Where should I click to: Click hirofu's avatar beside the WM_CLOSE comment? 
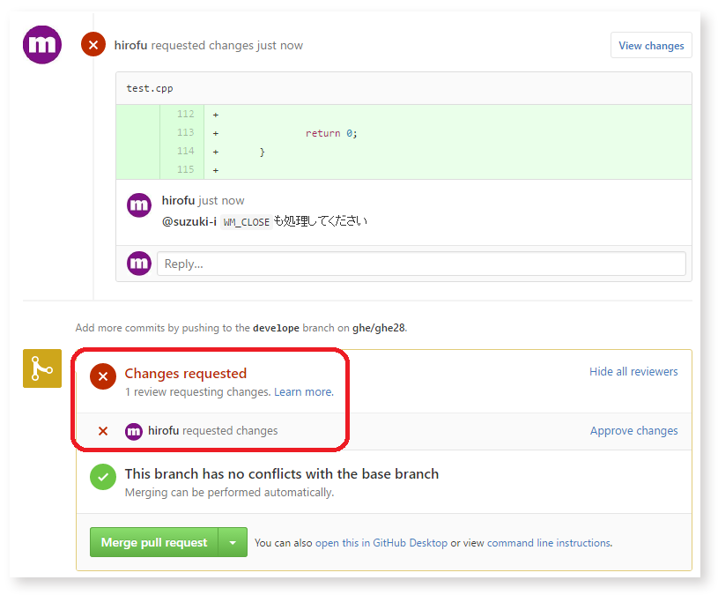[x=139, y=205]
